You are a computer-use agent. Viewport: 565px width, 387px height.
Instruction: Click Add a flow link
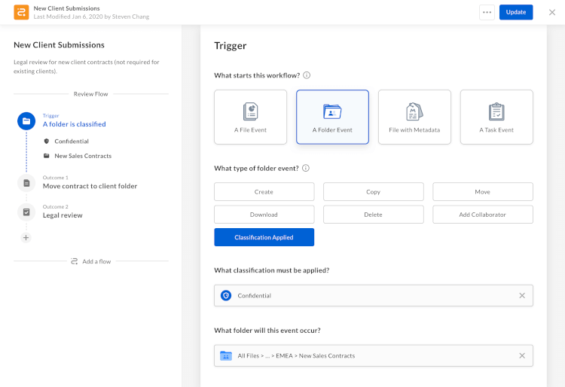pyautogui.click(x=91, y=261)
